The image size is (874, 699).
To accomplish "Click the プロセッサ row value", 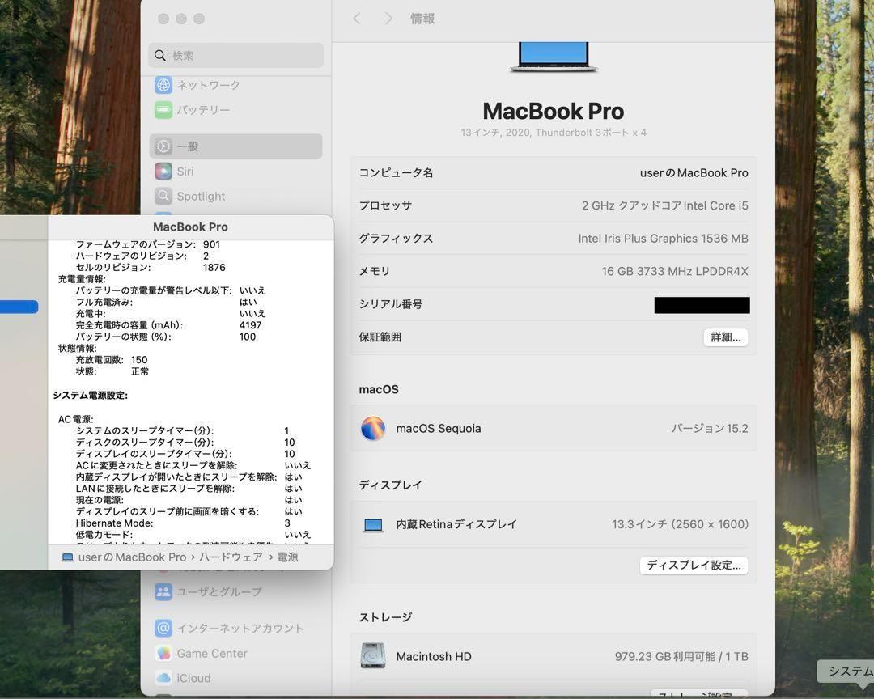I will coord(665,205).
